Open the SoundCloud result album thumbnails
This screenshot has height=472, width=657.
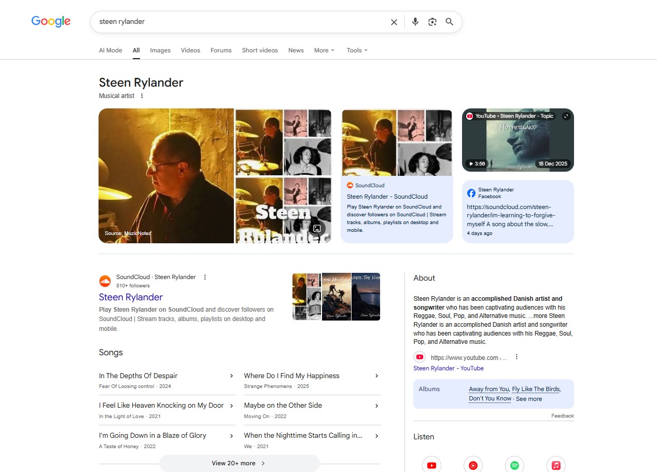336,297
